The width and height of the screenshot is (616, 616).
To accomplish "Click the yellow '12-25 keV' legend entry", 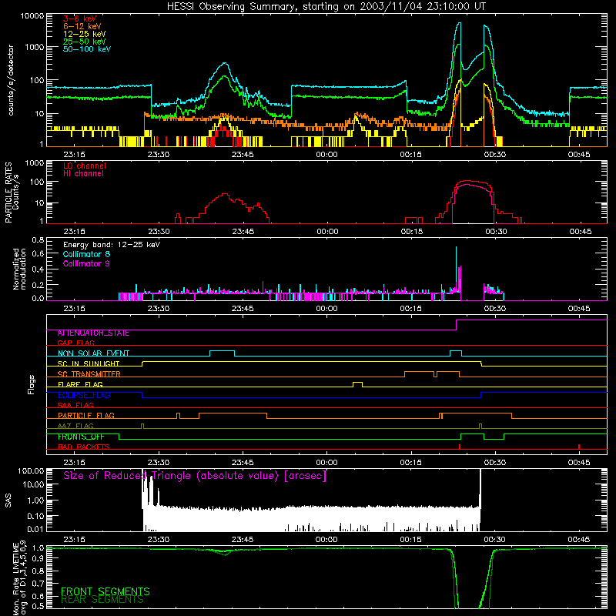I will (x=84, y=34).
